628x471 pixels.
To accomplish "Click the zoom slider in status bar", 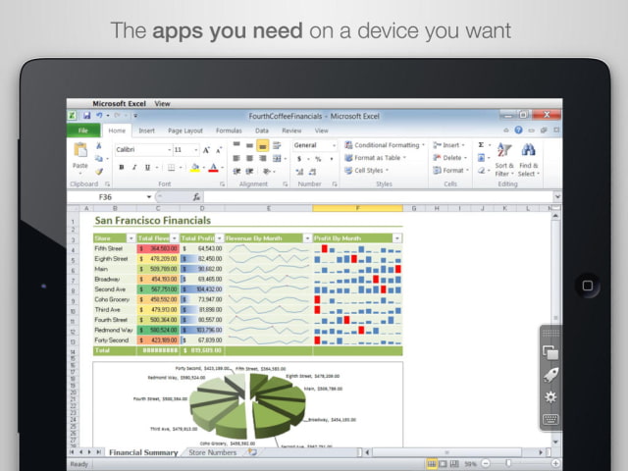I will [x=508, y=463].
